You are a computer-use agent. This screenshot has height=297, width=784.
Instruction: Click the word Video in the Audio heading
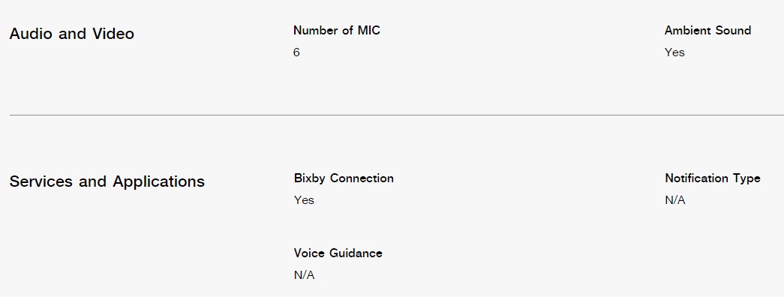click(x=116, y=34)
